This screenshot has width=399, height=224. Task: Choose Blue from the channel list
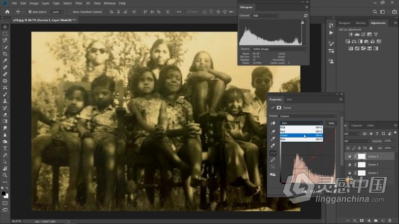(301, 139)
